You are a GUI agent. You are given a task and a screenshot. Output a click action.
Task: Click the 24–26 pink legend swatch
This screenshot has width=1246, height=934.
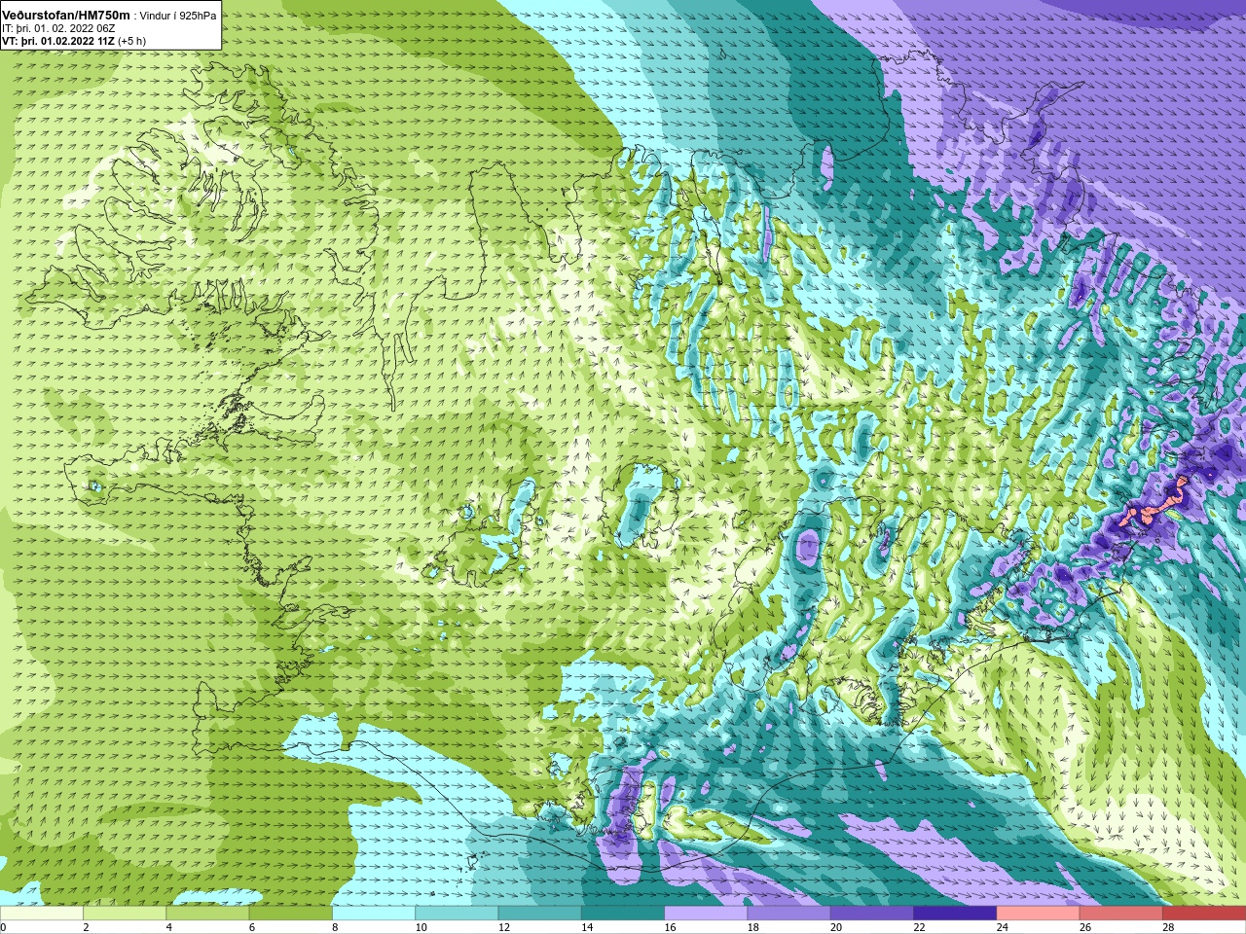tap(1038, 914)
